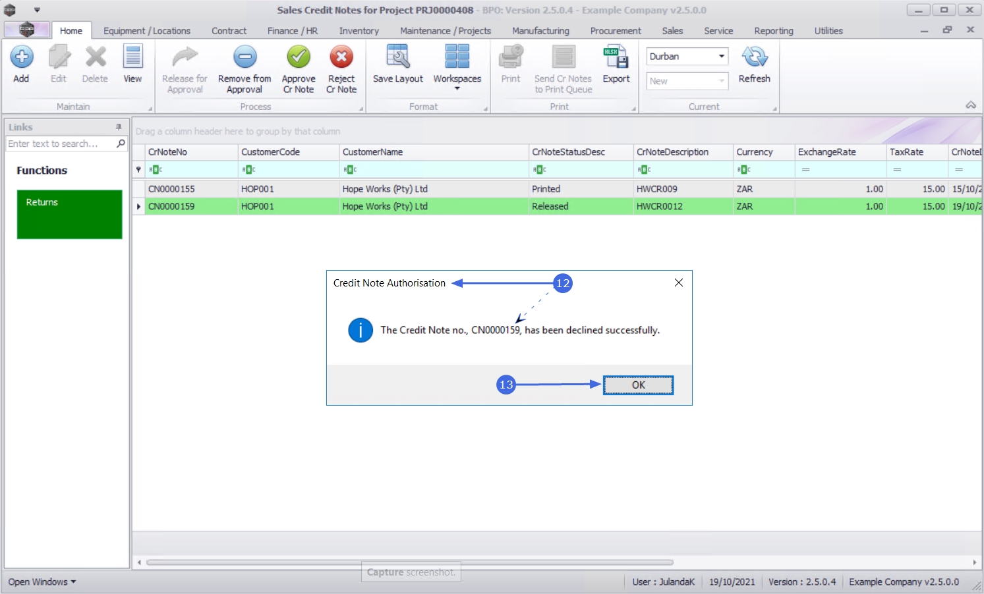
Task: Switch to the Finance / HR tab
Action: pyautogui.click(x=293, y=31)
